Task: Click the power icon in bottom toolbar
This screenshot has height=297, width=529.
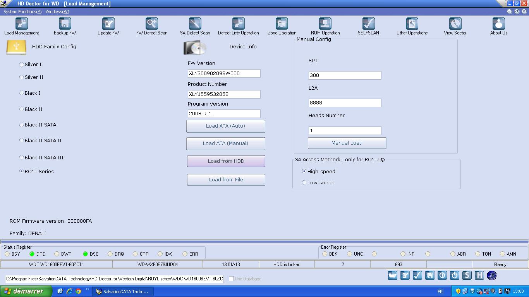Action: click(455, 275)
